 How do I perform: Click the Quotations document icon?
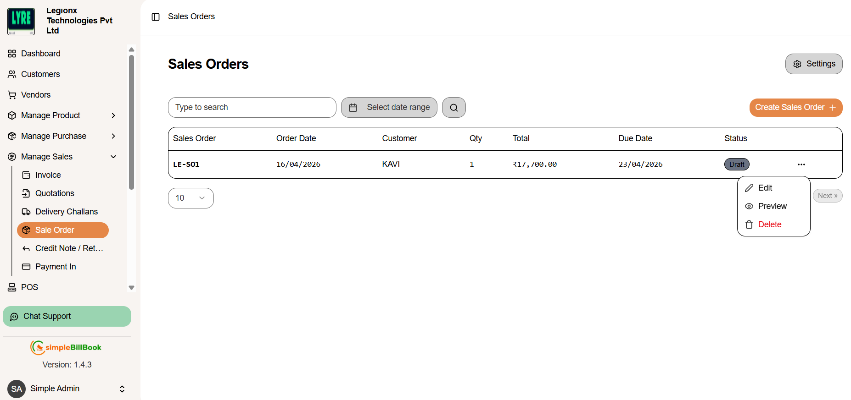coord(26,193)
